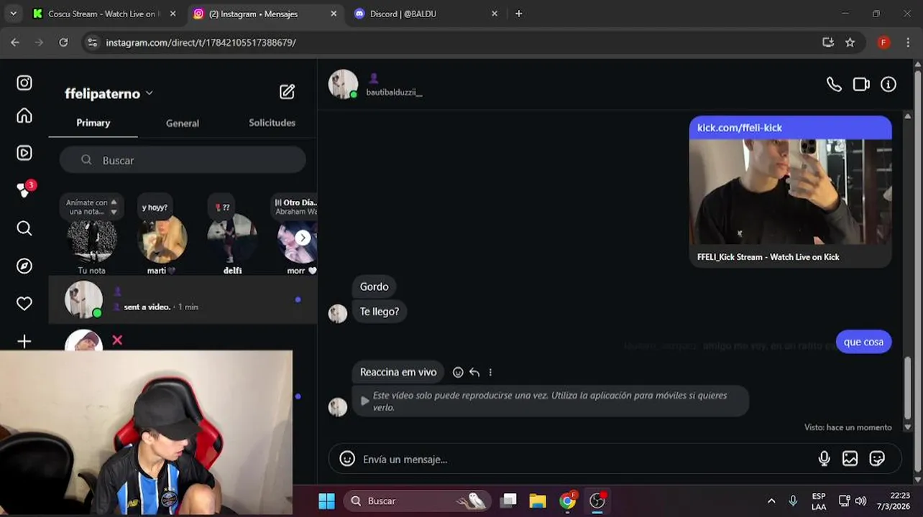Start a video call with camera icon

pyautogui.click(x=861, y=85)
